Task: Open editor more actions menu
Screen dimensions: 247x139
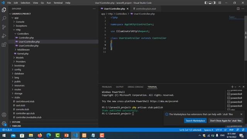Action: point(243,8)
